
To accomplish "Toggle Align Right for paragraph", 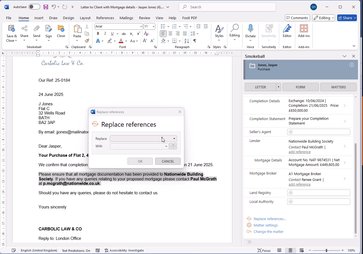I will (178, 34).
